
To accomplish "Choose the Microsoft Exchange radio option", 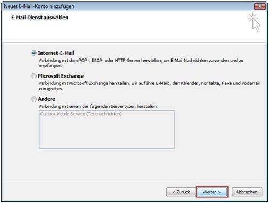I will [x=34, y=76].
